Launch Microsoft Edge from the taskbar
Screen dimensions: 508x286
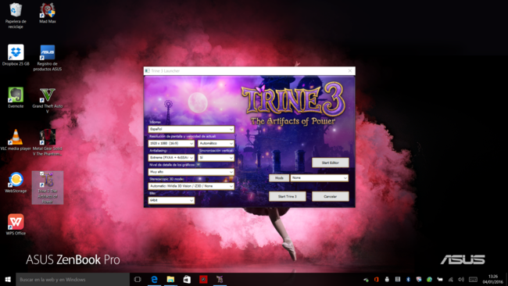154,279
